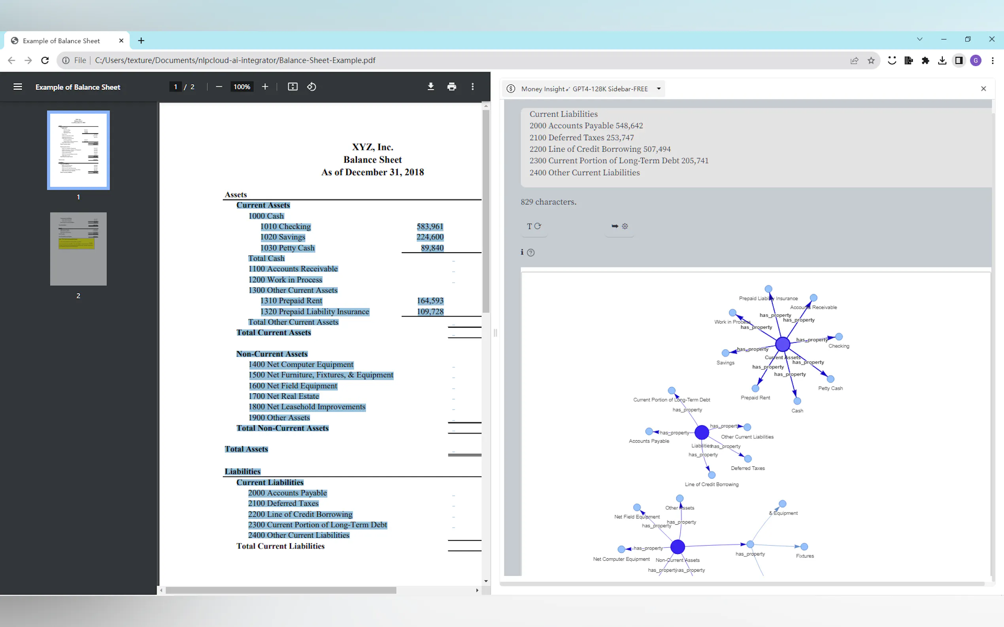This screenshot has height=627, width=1004.
Task: Click the help question mark icon
Action: 531,253
